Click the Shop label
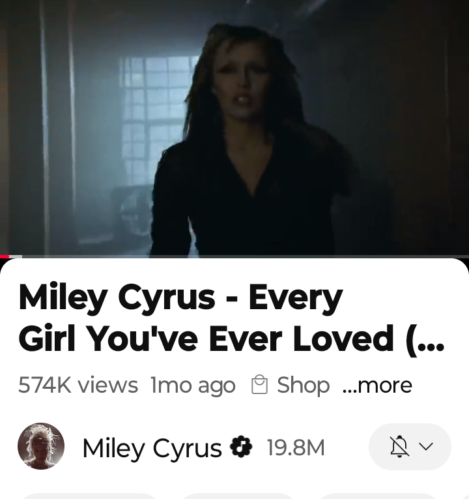The image size is (469, 499). click(303, 385)
